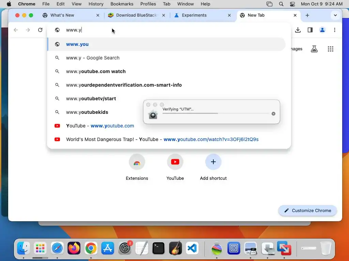Open App Store from the Dock

pyautogui.click(x=108, y=248)
